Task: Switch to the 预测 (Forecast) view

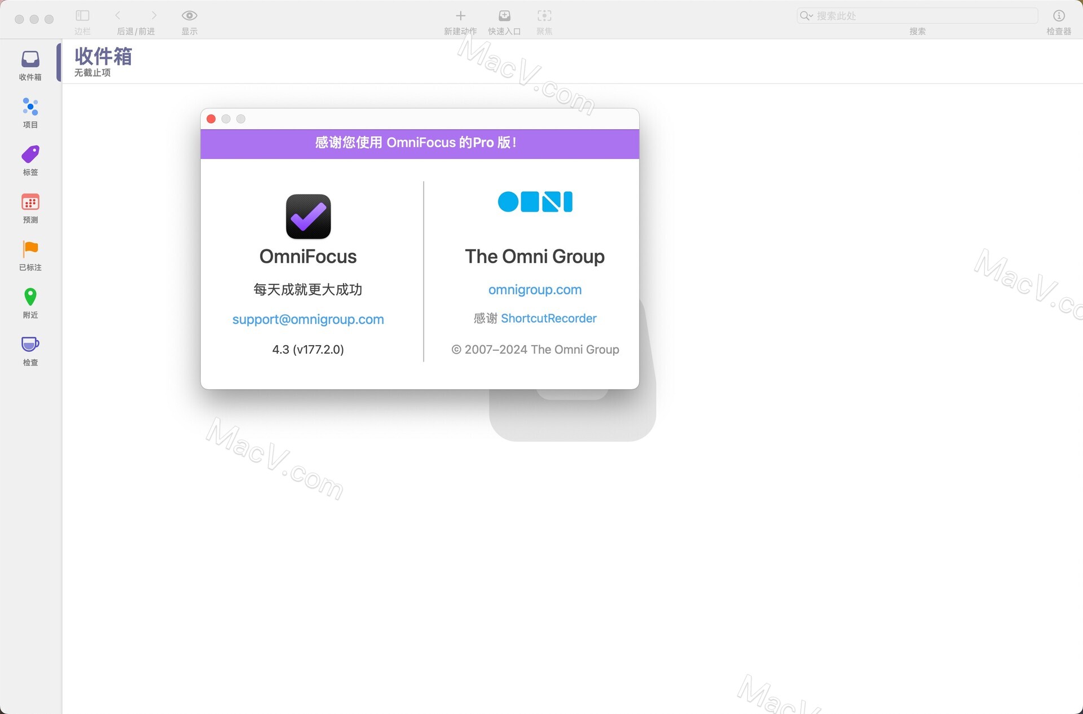Action: 30,208
